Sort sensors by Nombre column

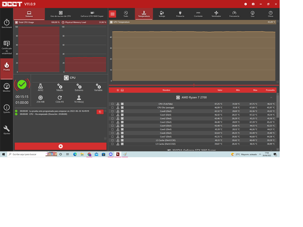166,90
